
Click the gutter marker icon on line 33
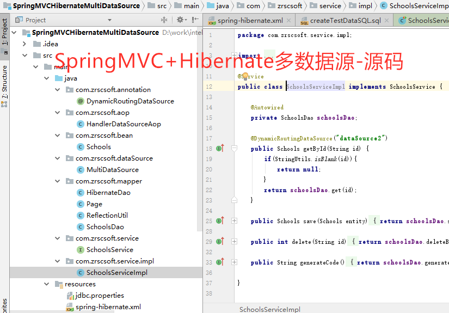pyautogui.click(x=220, y=262)
